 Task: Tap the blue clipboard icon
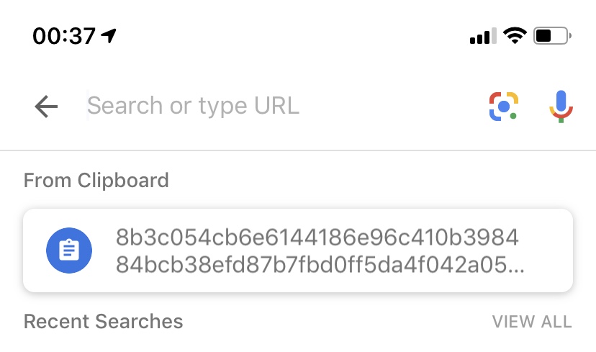[68, 250]
